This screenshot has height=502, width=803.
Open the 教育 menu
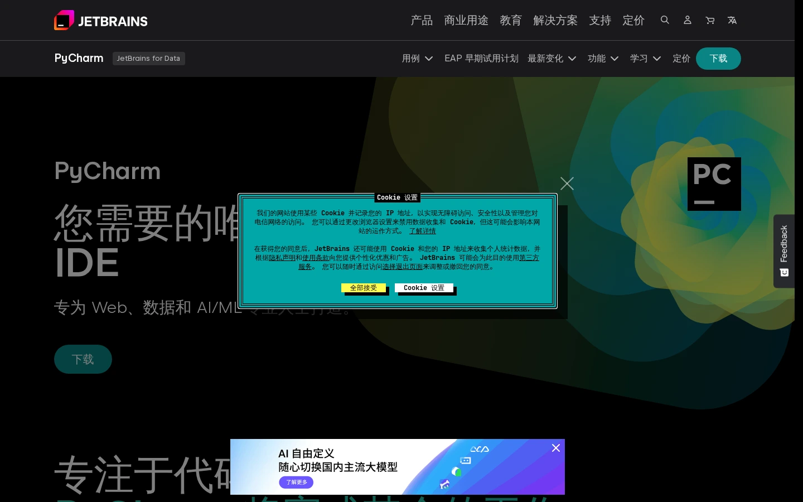pos(511,20)
